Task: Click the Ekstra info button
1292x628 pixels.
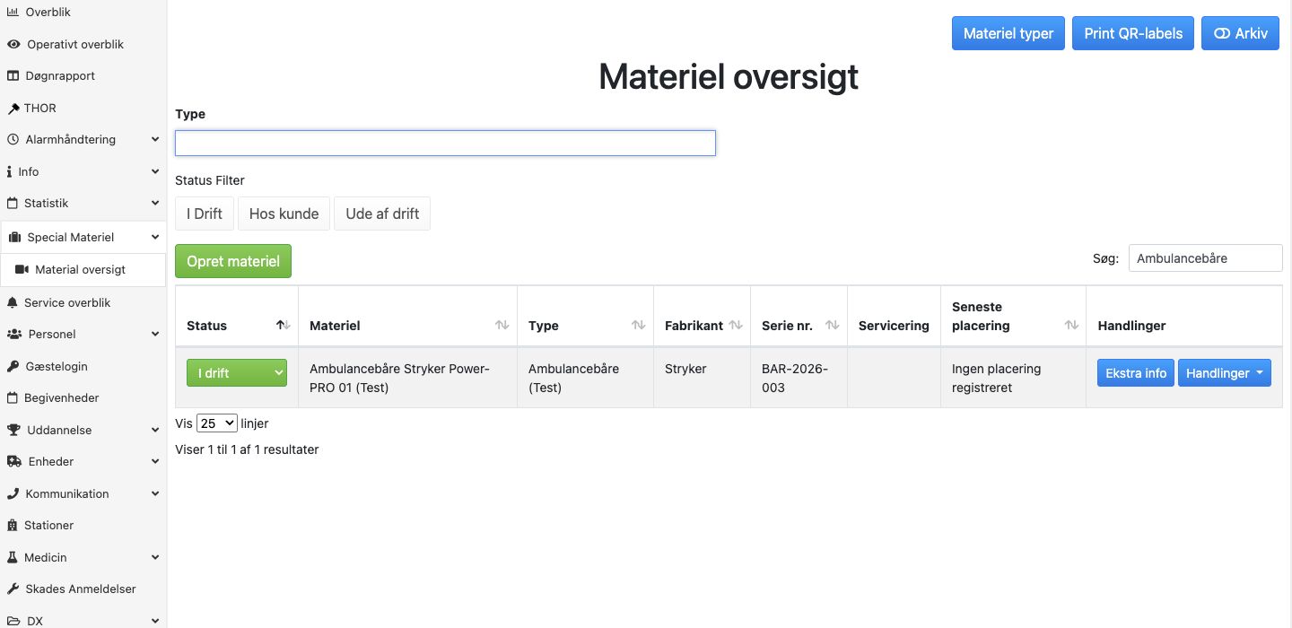Action: click(x=1136, y=373)
